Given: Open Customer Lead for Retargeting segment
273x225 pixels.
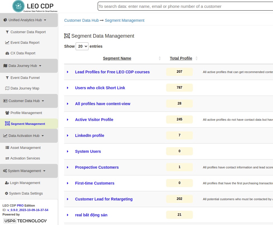Looking at the screenshot, I should coord(104,199).
